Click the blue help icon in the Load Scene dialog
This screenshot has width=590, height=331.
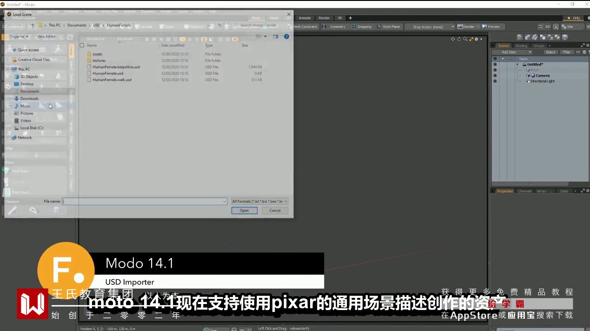coord(286,36)
